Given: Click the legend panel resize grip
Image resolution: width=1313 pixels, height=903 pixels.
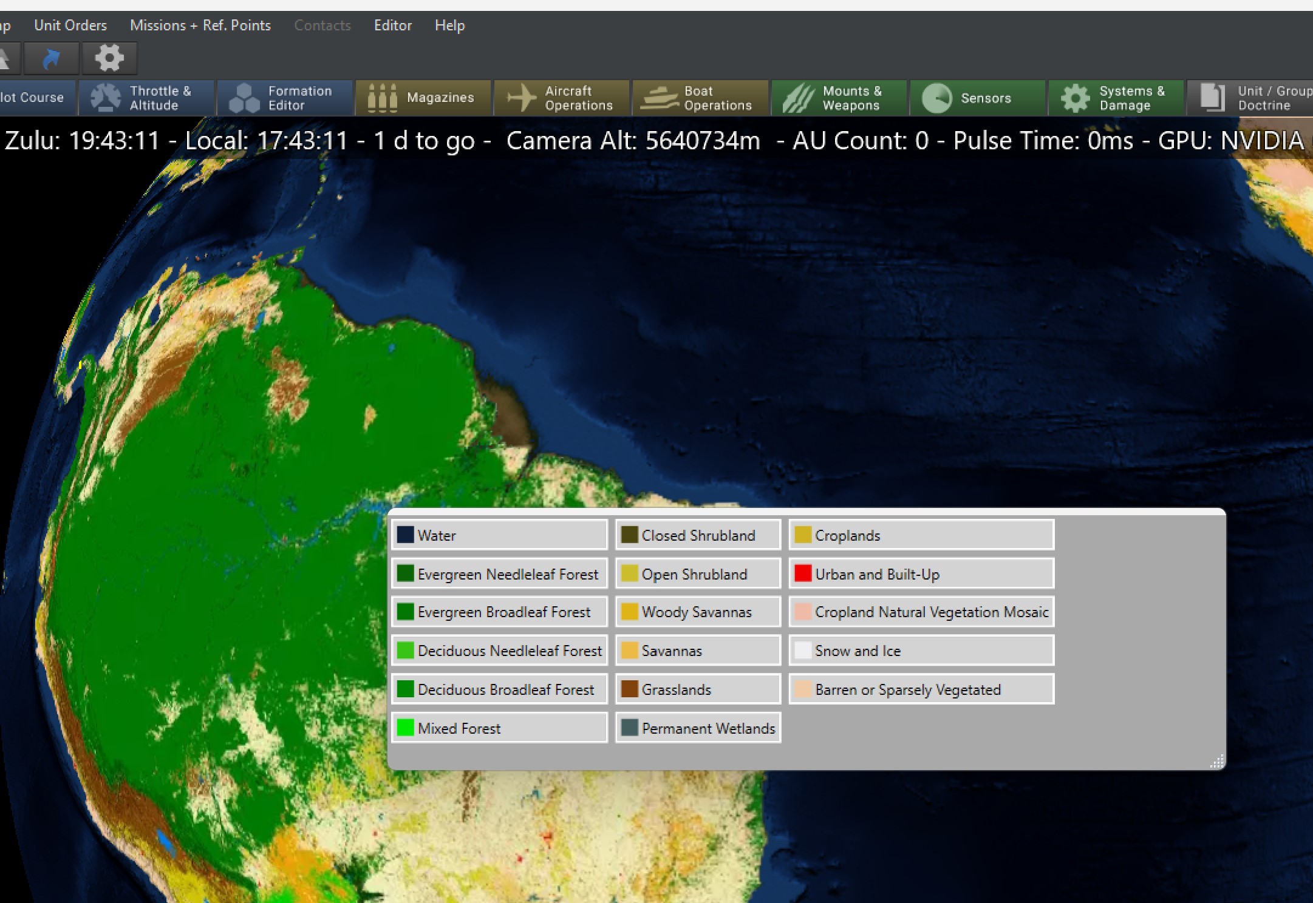Looking at the screenshot, I should click(x=1217, y=762).
